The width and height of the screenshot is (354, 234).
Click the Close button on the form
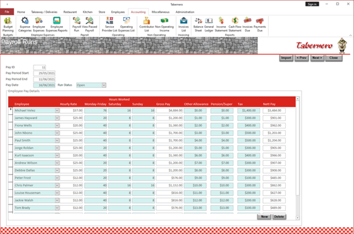click(x=334, y=58)
